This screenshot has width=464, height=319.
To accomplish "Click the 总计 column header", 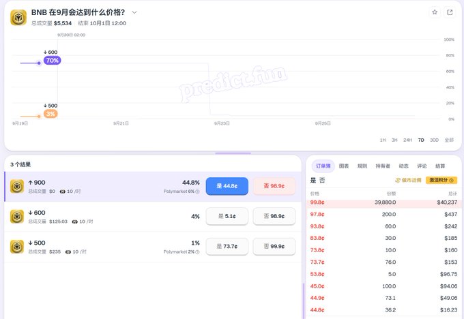I will coord(453,194).
